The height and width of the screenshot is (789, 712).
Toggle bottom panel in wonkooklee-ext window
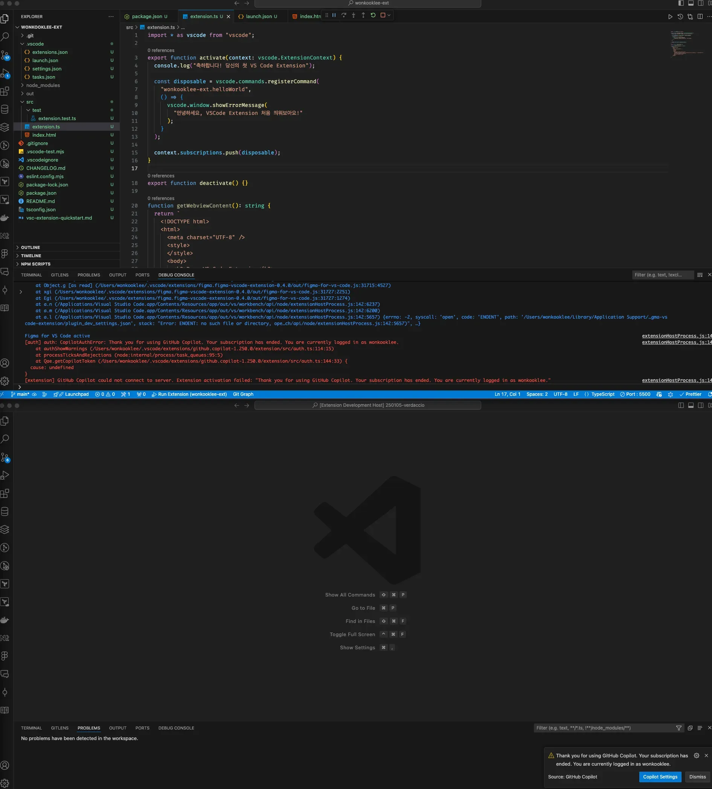coord(691,3)
